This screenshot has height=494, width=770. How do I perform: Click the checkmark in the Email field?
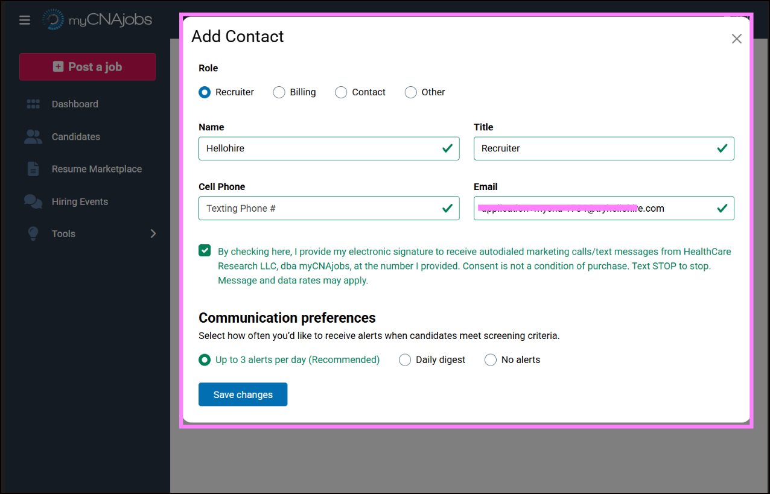point(722,208)
